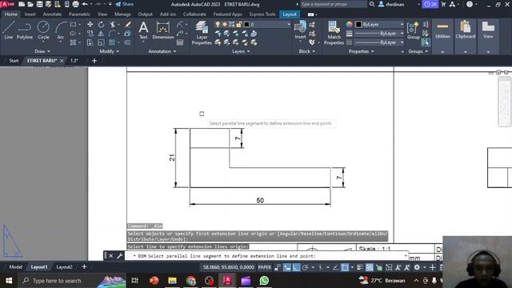Click the Copy tool icon
The image size is (512, 288).
point(90,34)
